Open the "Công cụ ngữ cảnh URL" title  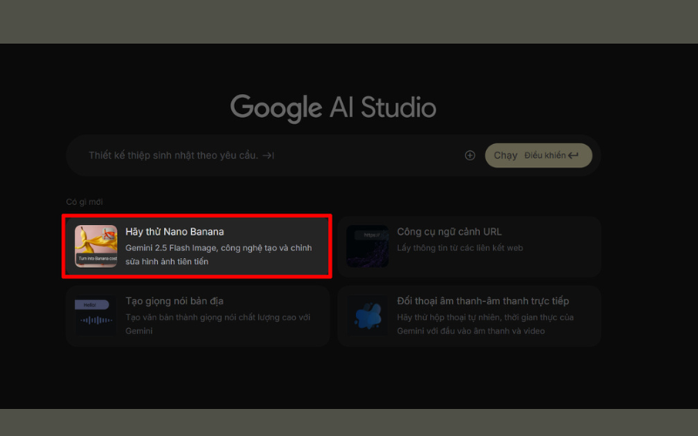449,232
